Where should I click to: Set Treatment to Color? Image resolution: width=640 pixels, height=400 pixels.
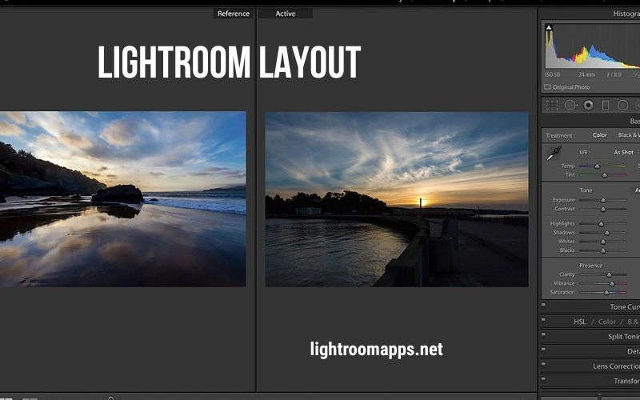599,135
